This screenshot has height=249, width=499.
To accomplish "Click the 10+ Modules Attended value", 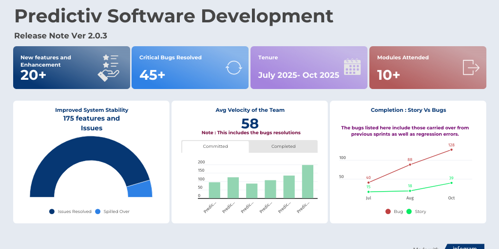I will click(x=388, y=75).
